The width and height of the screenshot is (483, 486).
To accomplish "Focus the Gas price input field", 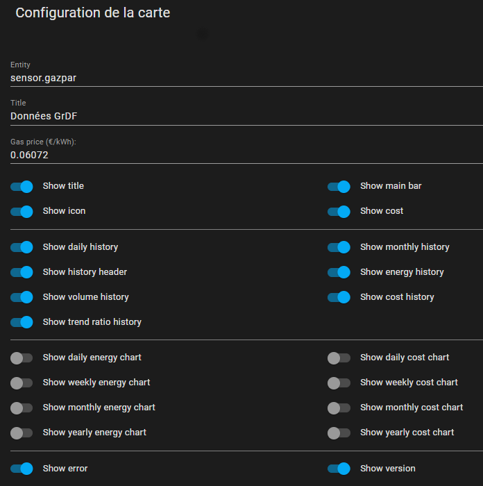I will tap(243, 156).
